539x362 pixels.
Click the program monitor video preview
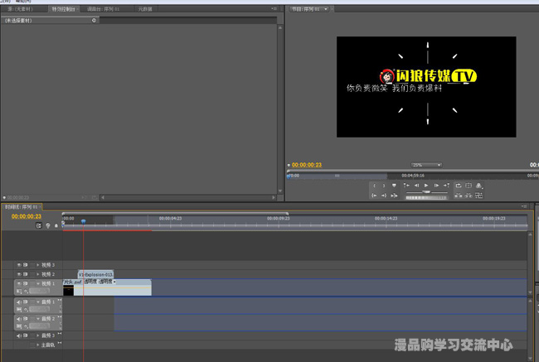(426, 87)
